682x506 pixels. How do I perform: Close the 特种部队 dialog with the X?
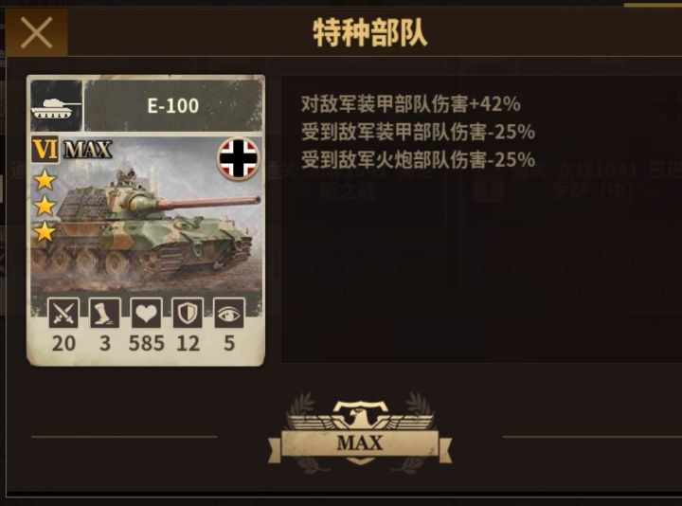tap(36, 32)
